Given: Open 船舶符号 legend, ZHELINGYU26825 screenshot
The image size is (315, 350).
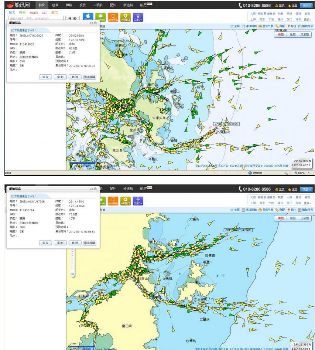Looking at the screenshot, I should point(305,26).
